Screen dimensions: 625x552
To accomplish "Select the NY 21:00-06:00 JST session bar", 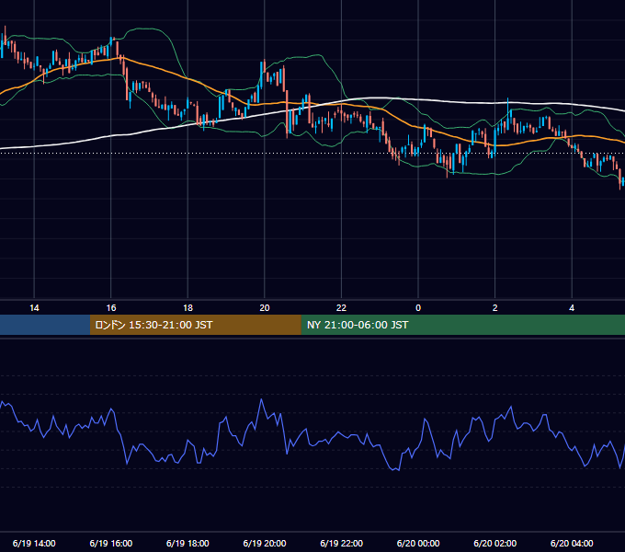I will pos(462,325).
